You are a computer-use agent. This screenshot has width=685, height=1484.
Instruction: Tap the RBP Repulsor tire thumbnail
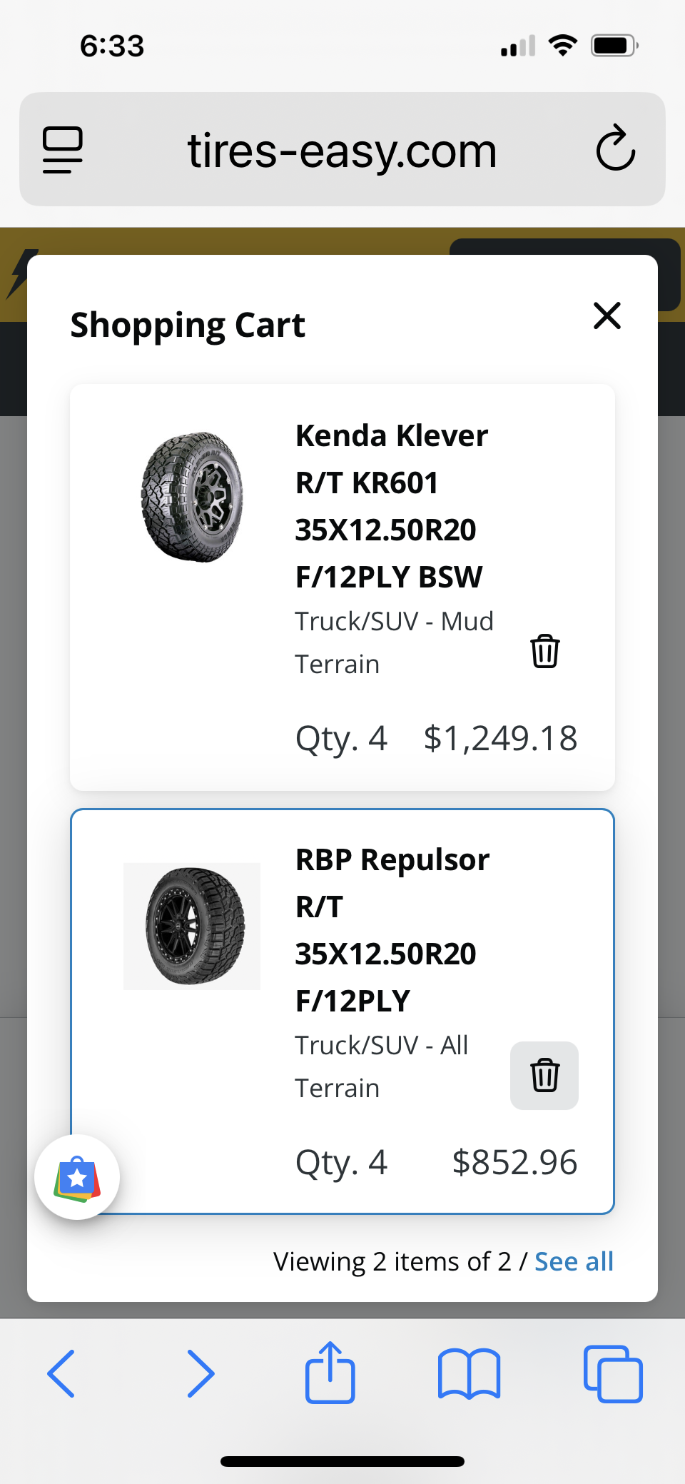point(192,926)
